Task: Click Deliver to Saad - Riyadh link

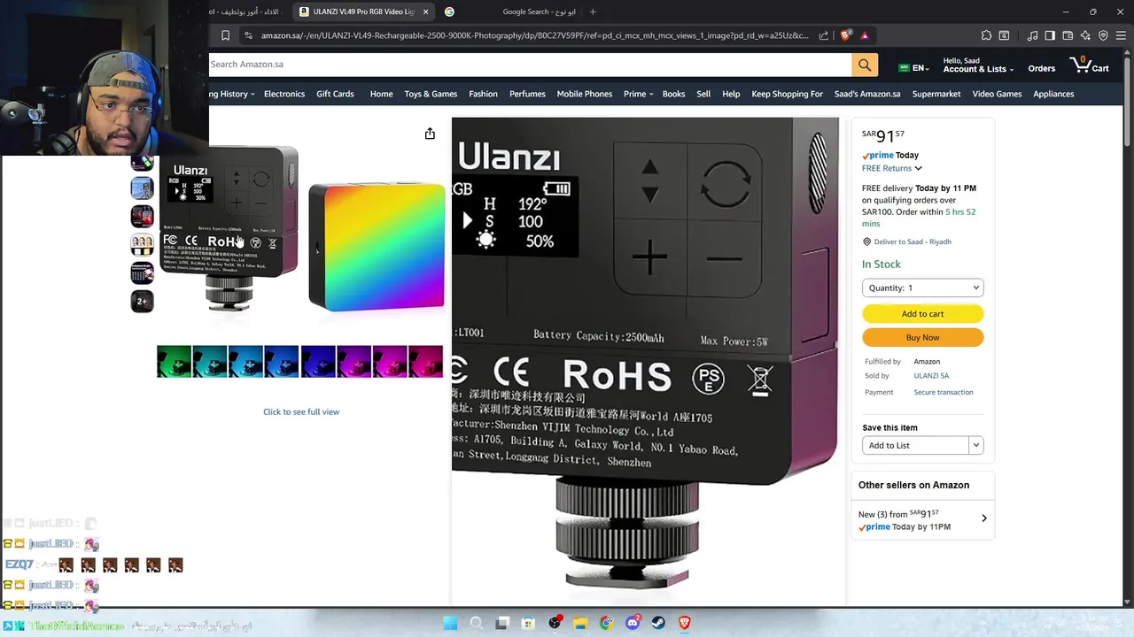Action: tap(913, 242)
